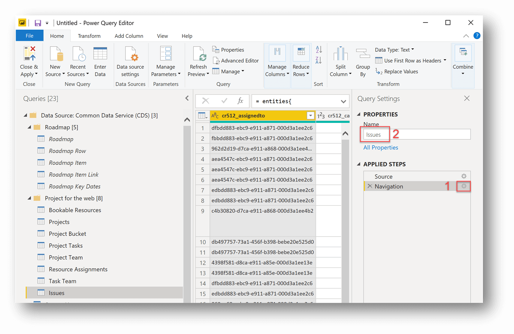This screenshot has width=514, height=334.
Task: Open query Properties
Action: pos(228,50)
